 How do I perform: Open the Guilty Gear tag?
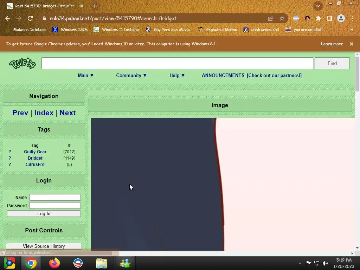click(35, 152)
